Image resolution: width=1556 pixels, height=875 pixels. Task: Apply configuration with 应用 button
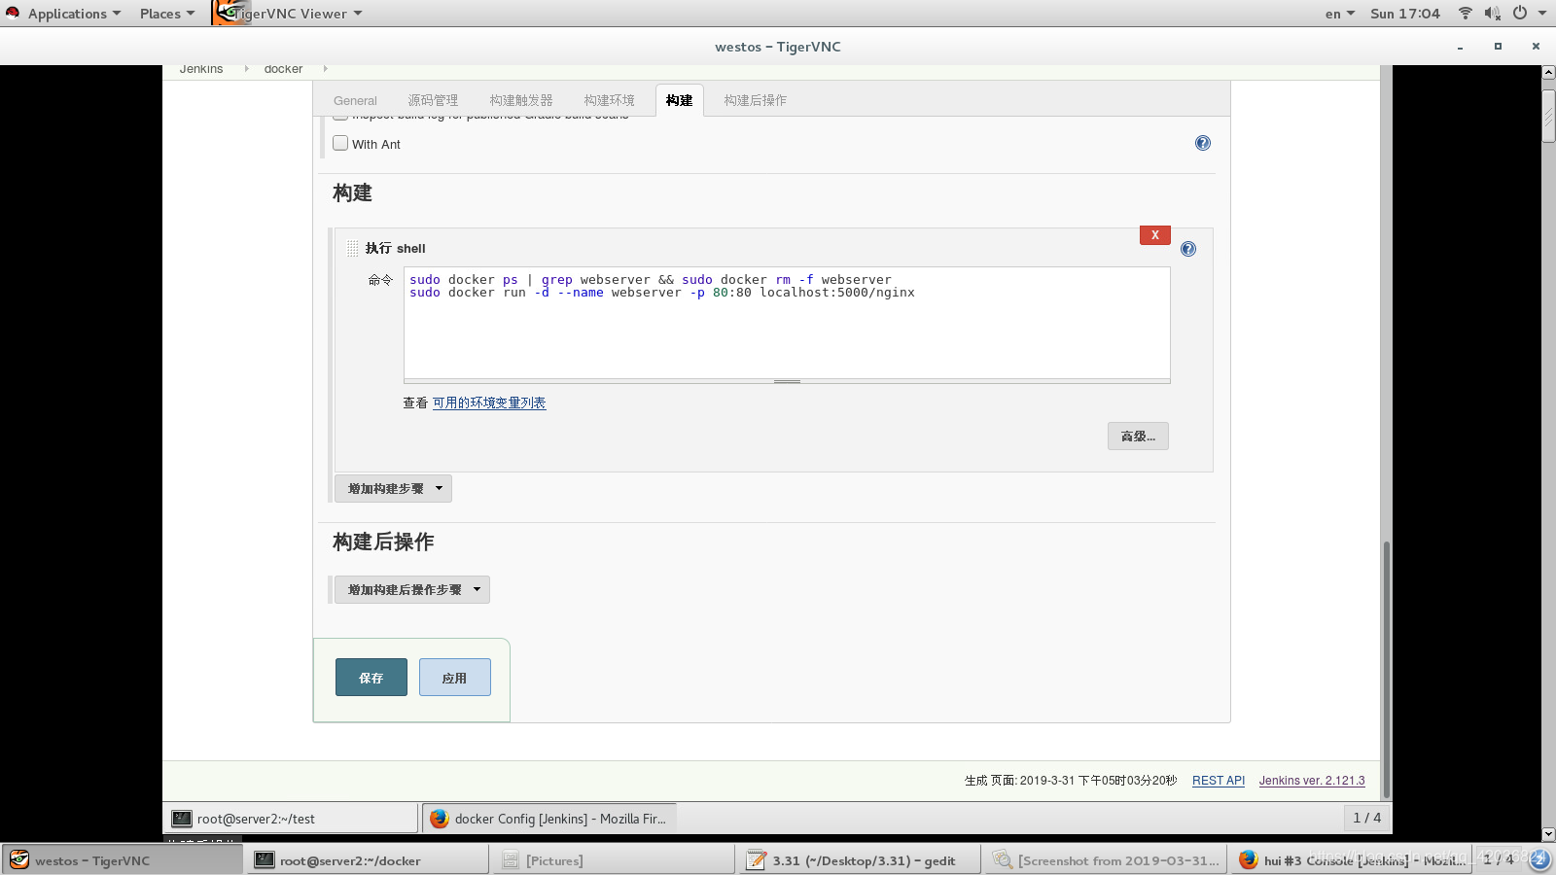[x=455, y=678]
